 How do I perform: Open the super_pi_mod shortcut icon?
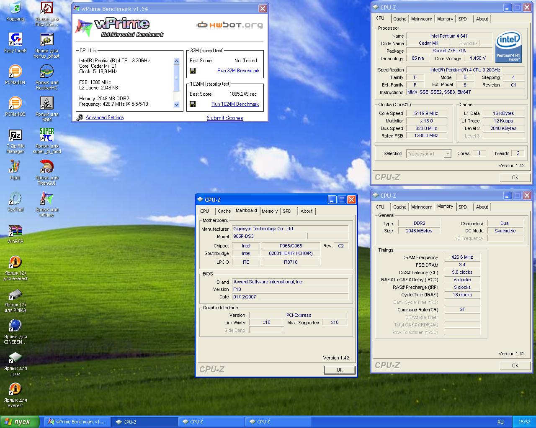pos(46,135)
